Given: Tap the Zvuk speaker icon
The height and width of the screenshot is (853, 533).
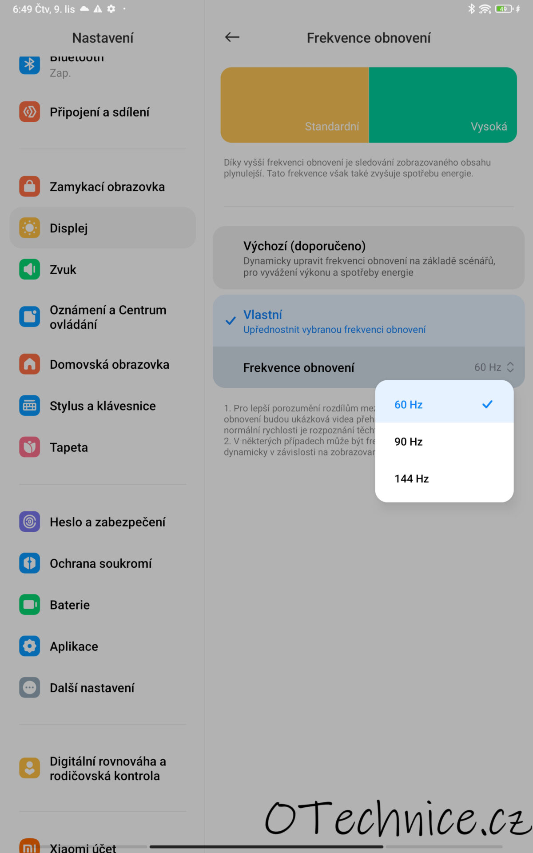Looking at the screenshot, I should point(29,269).
